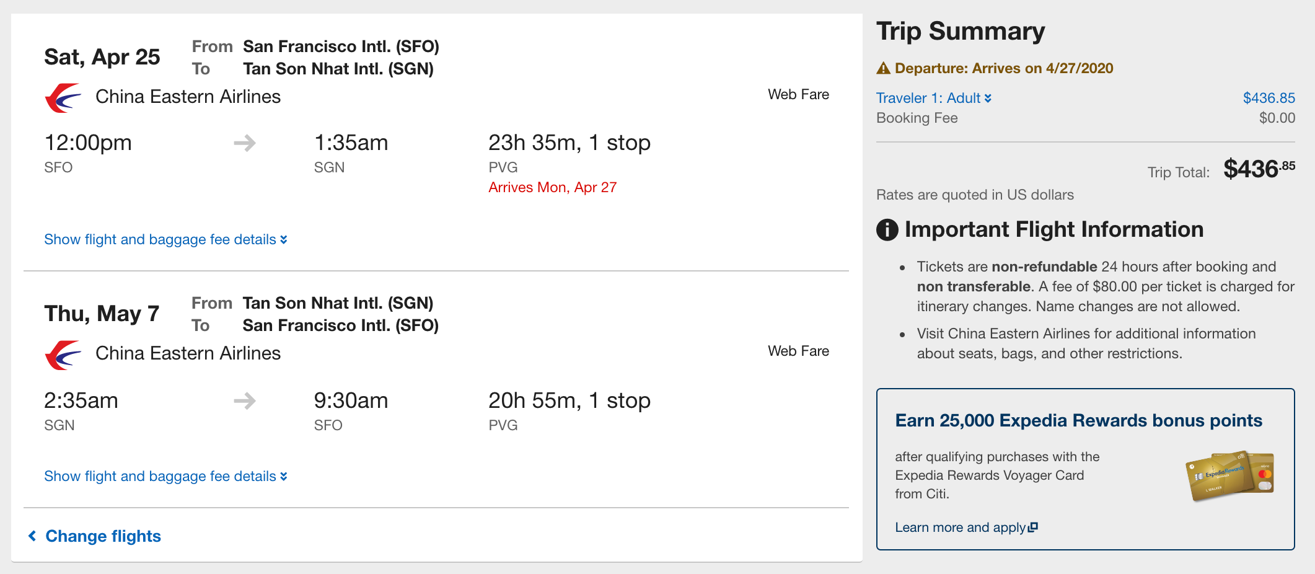Viewport: 1315px width, 574px height.
Task: Click the Sat, Apr 25 date heading
Action: 102,57
